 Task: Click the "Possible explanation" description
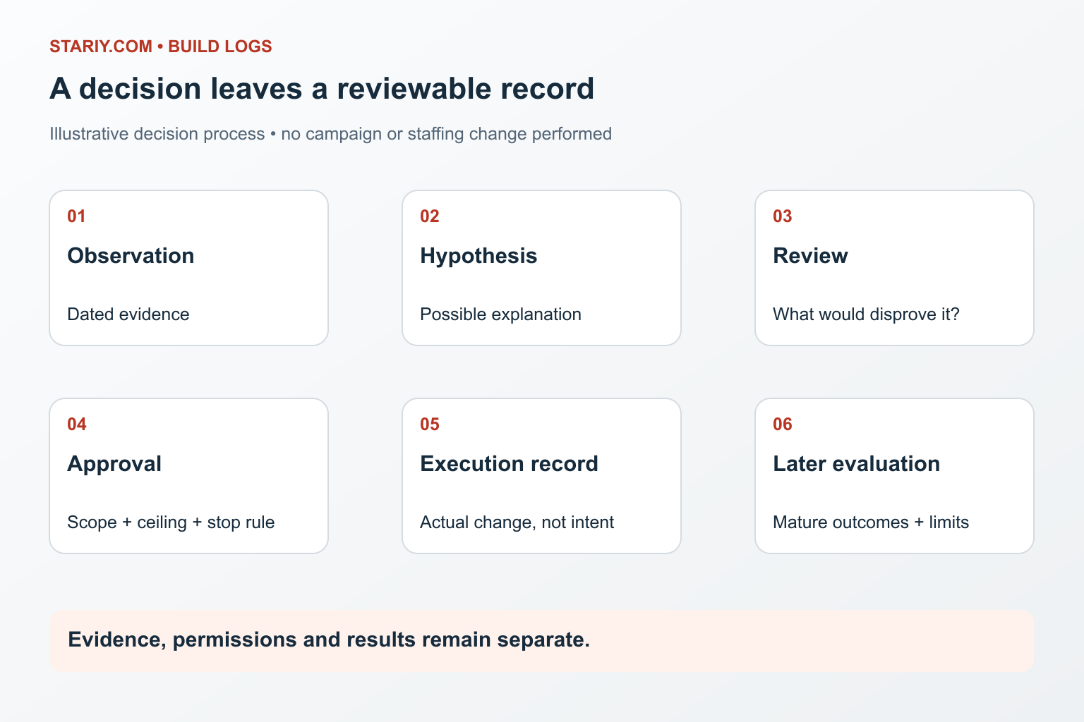coord(500,314)
